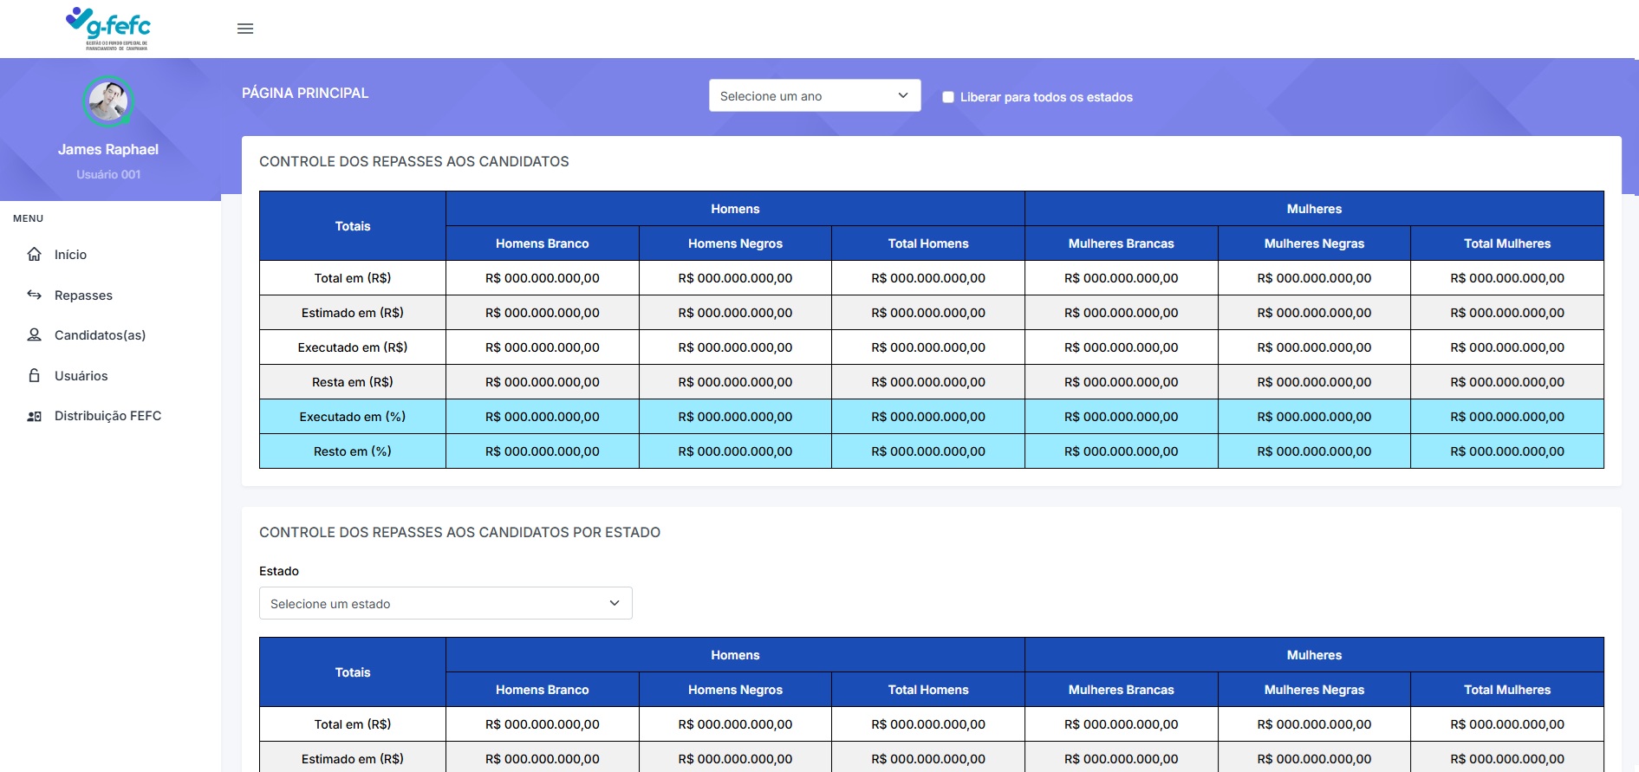Viewport: 1639px width, 772px height.
Task: Click the arrows icon beside Repasses
Action: 35,295
